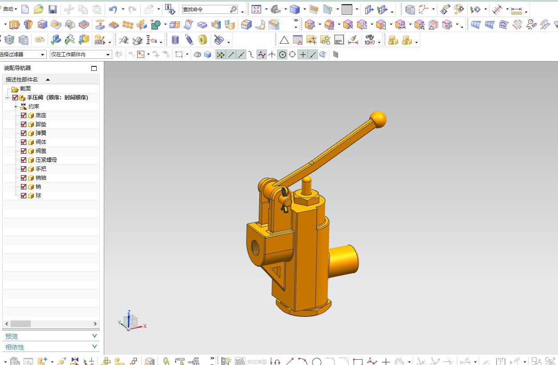Image resolution: width=558 pixels, height=365 pixels.
Task: Open the Undo history dropdown arrow
Action: [x=122, y=9]
